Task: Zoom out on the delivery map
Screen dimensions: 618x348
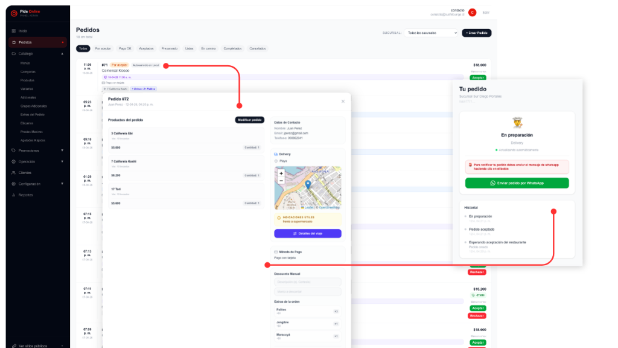Action: [x=281, y=180]
